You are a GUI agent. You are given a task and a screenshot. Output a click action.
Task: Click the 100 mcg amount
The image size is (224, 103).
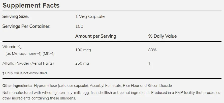[x=83, y=50]
